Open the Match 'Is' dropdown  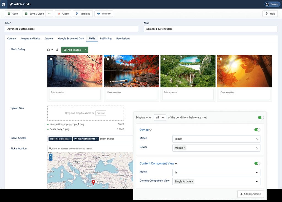tap(216, 173)
